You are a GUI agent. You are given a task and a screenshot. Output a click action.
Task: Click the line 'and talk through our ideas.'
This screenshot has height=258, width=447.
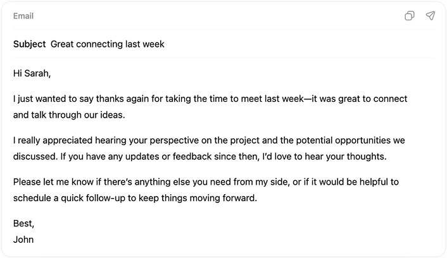tap(70, 116)
